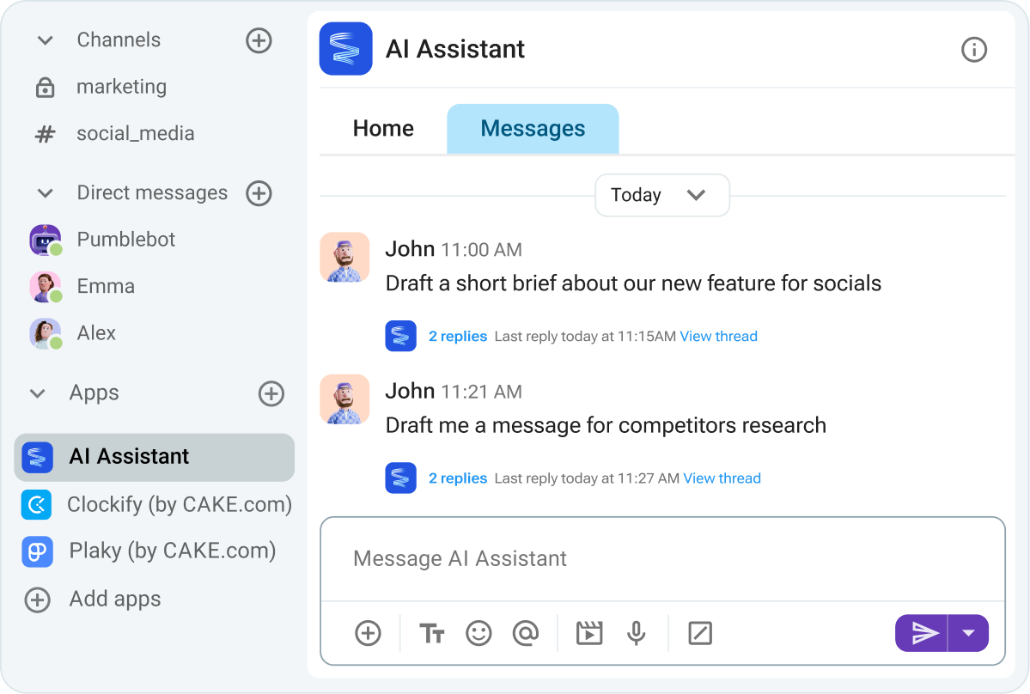Open the social_media channel

pyautogui.click(x=136, y=133)
